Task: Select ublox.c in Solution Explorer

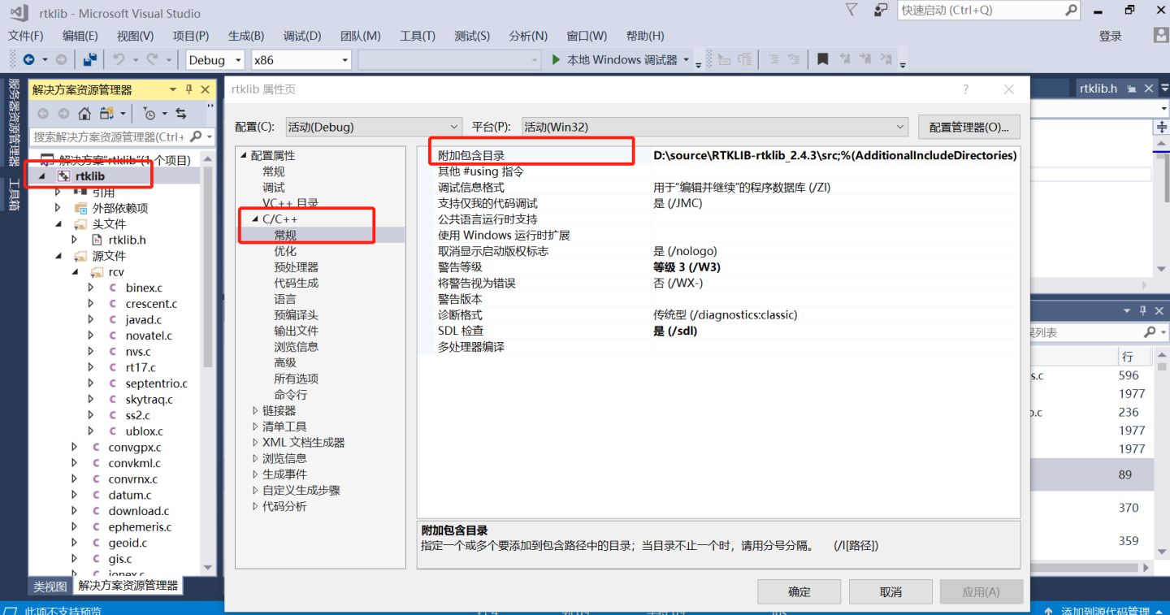Action: [x=144, y=431]
